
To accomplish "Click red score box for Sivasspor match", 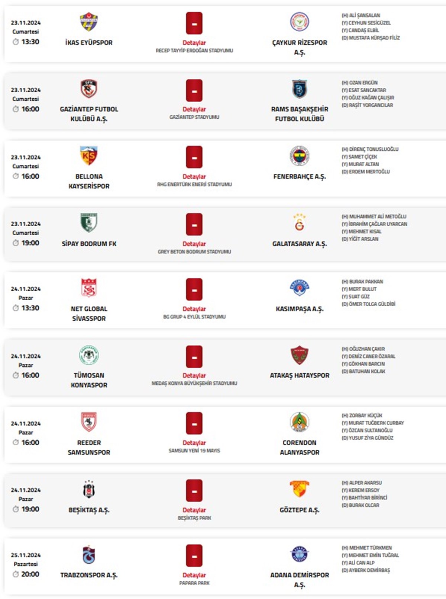I will [x=194, y=289].
